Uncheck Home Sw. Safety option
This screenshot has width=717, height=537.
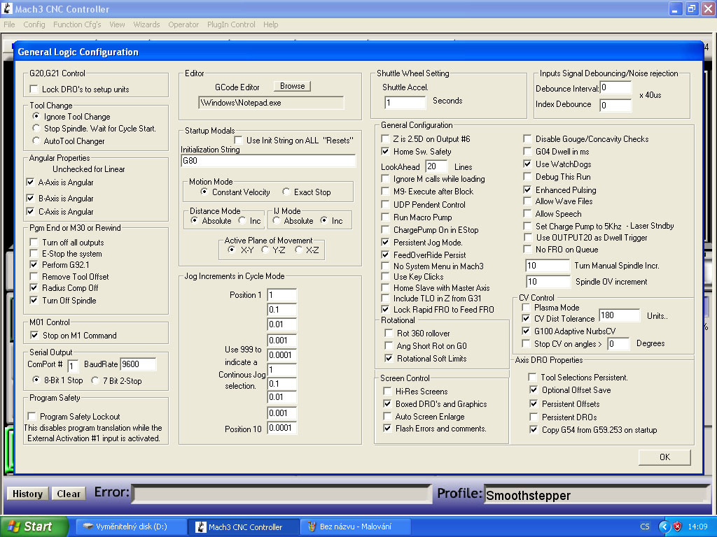(x=386, y=152)
